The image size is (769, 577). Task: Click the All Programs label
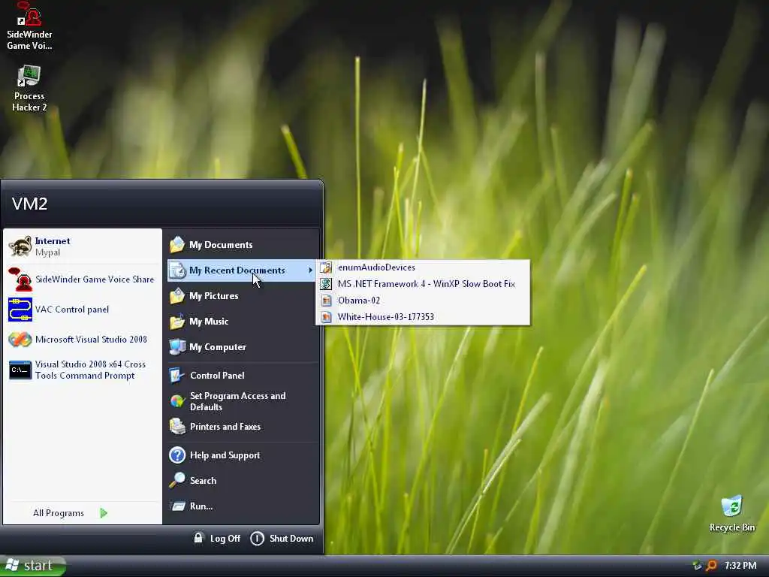[59, 513]
